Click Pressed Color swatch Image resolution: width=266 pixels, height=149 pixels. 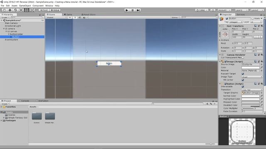251,102
